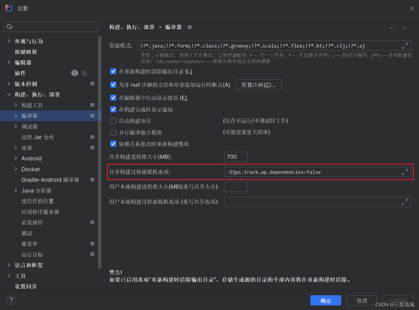
Task: Expand the 语言和框架 tree node
Action: (9, 265)
